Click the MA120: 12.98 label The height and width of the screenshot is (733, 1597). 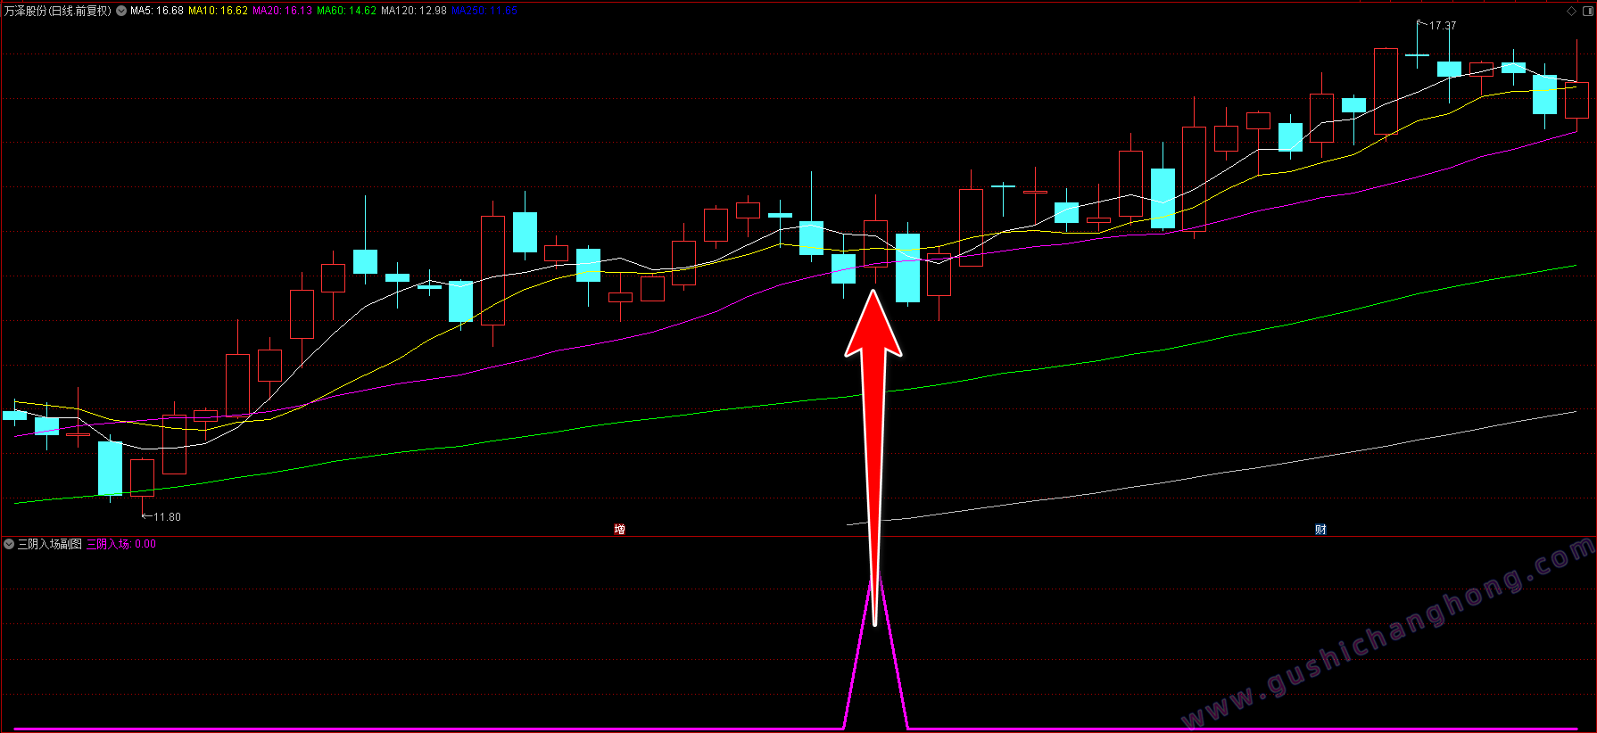pyautogui.click(x=413, y=11)
